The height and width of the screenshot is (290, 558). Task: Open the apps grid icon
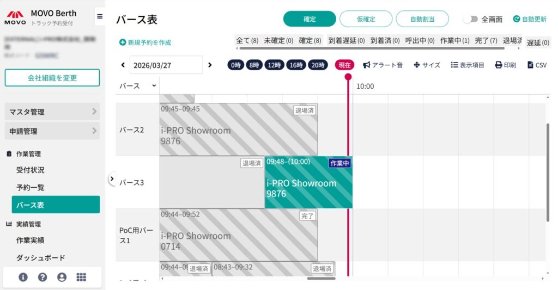81,277
